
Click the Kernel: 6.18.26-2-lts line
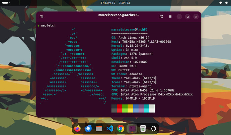(130, 46)
